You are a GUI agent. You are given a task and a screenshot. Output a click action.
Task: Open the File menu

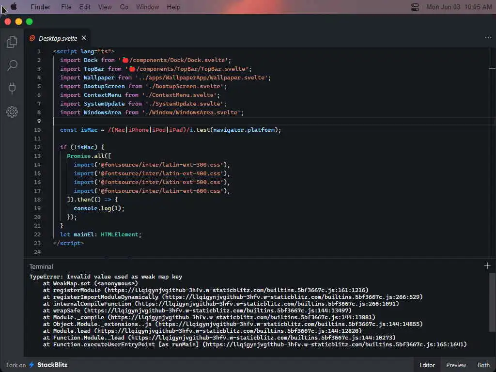(66, 7)
